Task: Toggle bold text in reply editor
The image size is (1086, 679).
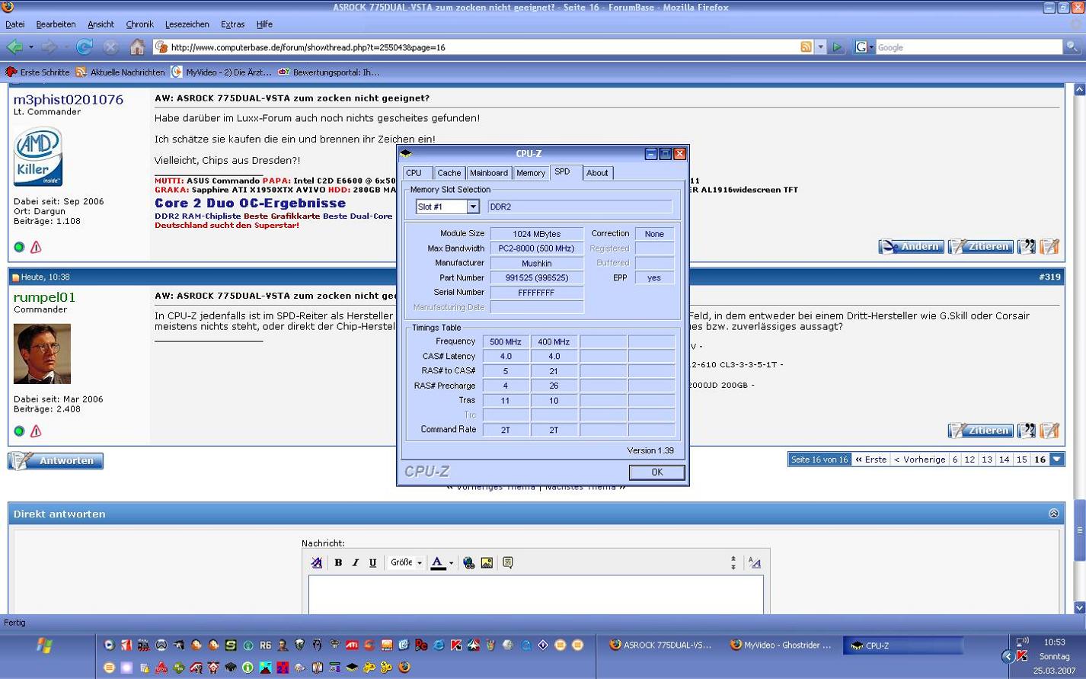Action: coord(338,563)
